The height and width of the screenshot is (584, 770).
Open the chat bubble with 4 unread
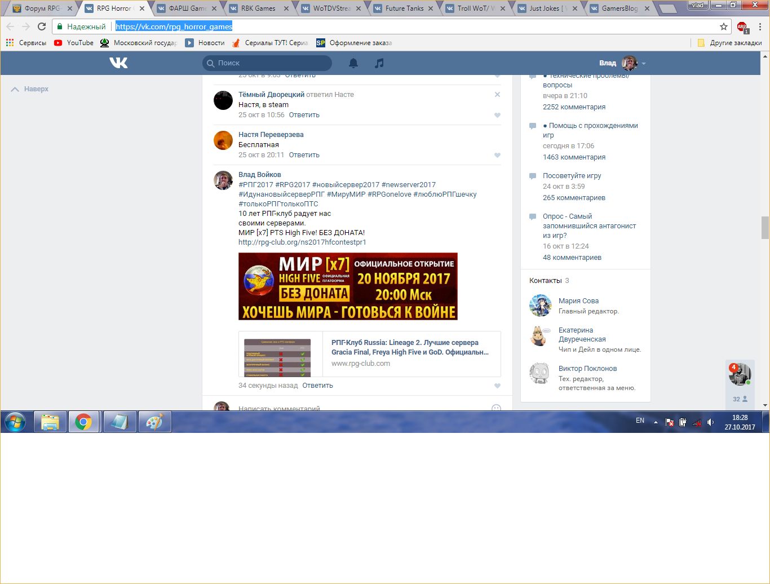740,374
